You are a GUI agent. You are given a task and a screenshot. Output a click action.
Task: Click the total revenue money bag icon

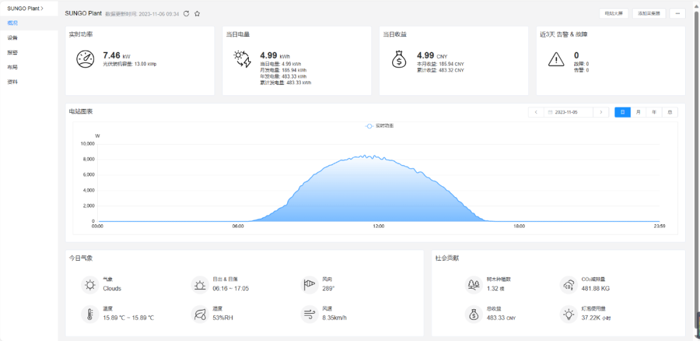pos(473,314)
